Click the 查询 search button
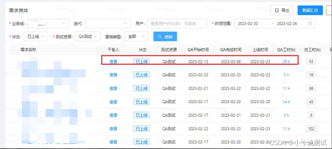The image size is (332, 149). [165, 37]
